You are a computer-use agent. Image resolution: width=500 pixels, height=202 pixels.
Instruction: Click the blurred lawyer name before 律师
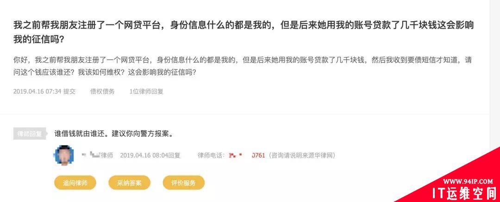[x=91, y=155]
